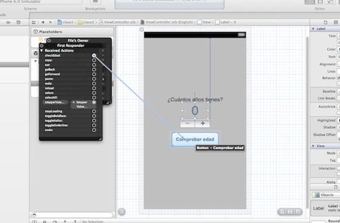Click the Breakpoints toolbar button
This screenshot has width=340, height=223.
click(x=95, y=2)
